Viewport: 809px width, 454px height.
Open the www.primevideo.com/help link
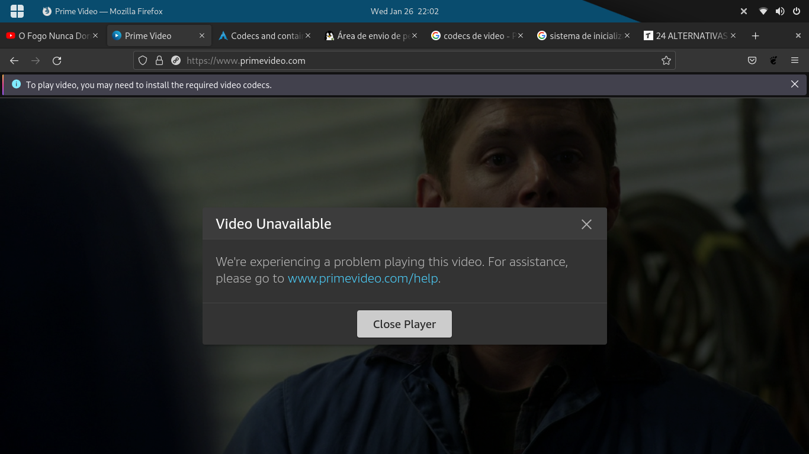coord(362,278)
